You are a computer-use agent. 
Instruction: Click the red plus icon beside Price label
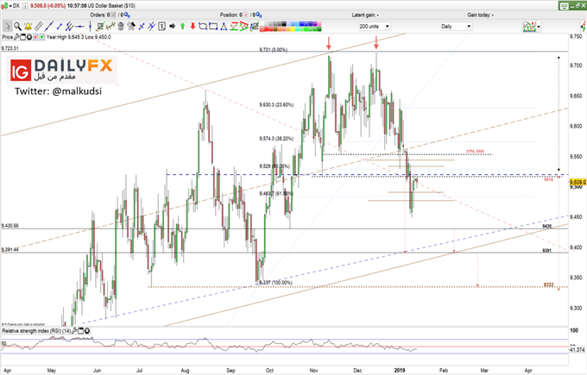(35, 37)
